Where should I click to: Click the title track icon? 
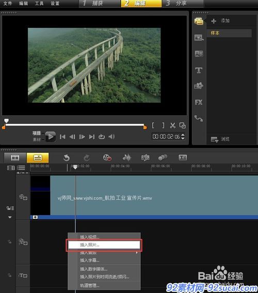[x=23, y=275]
